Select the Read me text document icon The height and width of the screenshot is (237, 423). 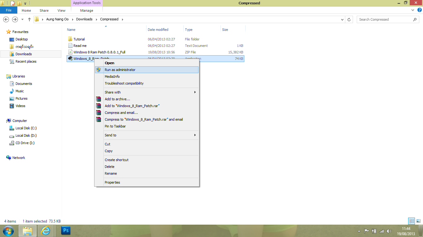coord(70,46)
